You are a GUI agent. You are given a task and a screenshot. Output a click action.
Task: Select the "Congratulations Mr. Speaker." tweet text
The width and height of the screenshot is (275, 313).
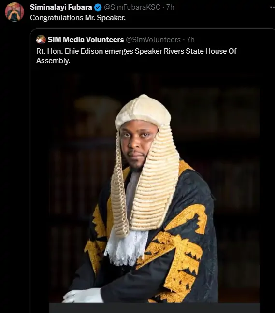(x=78, y=18)
